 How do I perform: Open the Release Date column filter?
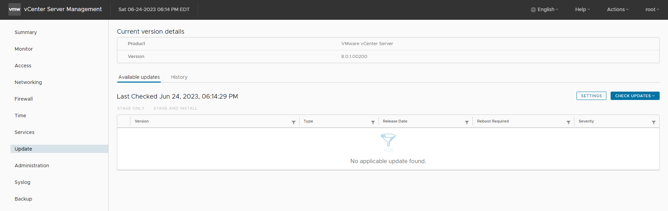tap(467, 122)
